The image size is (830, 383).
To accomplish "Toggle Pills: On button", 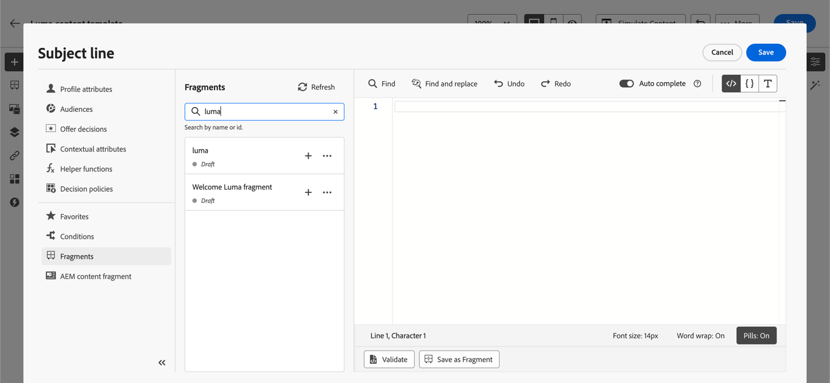I will click(x=756, y=336).
